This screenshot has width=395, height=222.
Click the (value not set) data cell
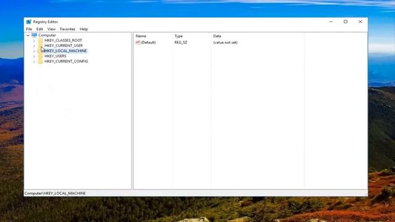(225, 43)
